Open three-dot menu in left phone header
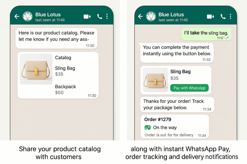The image size is (247, 164). pyautogui.click(x=107, y=16)
